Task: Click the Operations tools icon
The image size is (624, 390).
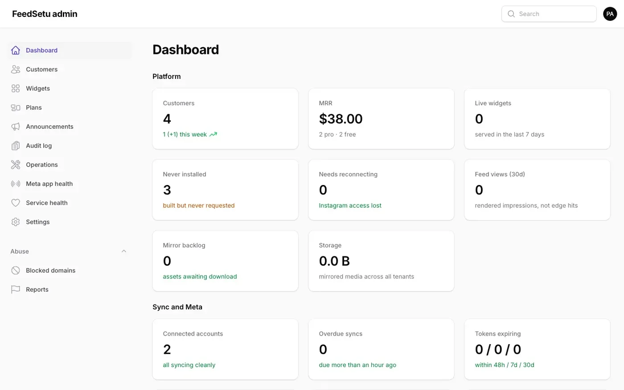Action: point(16,165)
